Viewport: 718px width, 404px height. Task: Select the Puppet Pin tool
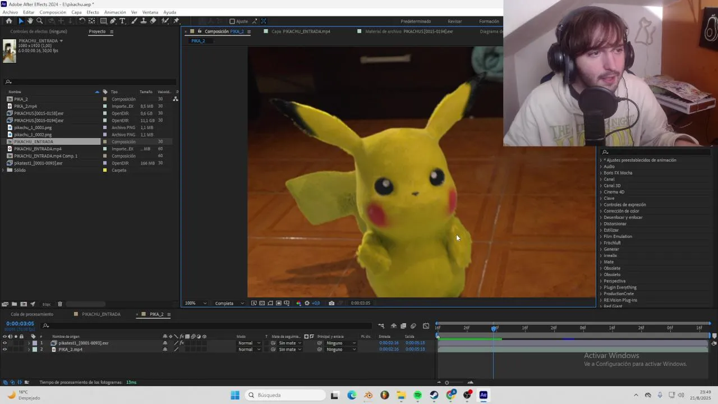tap(176, 21)
